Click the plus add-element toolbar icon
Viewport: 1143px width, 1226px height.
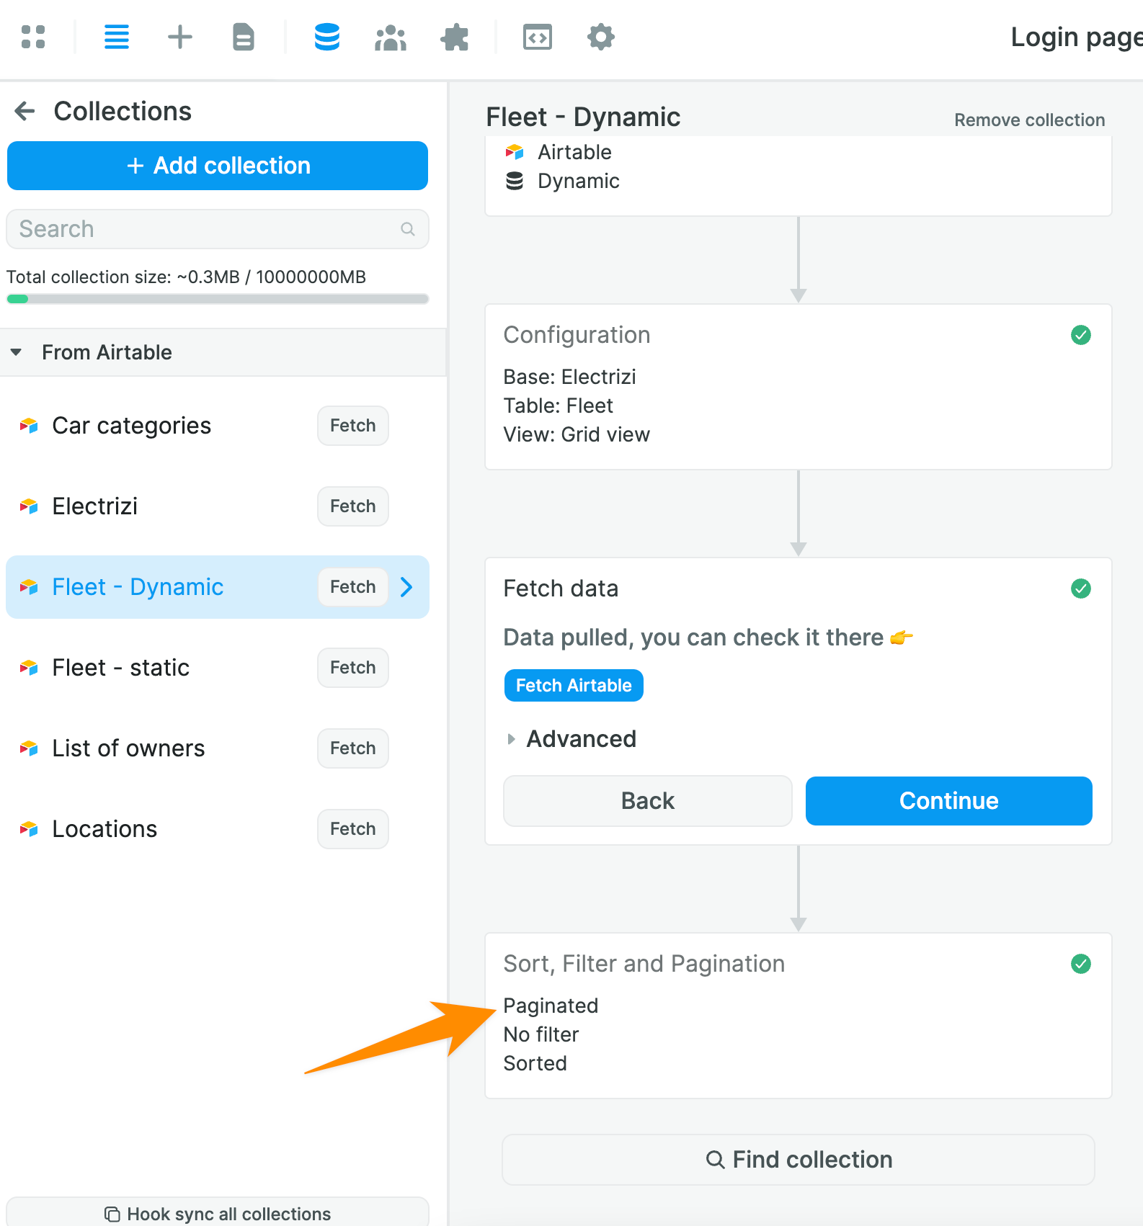click(x=180, y=37)
